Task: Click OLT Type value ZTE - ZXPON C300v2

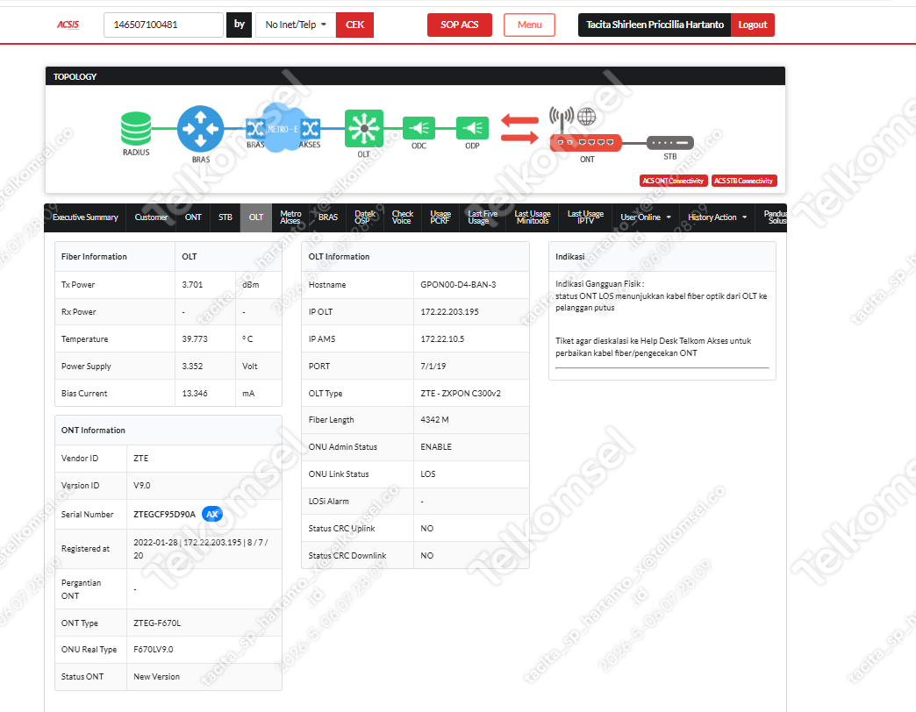Action: tap(461, 394)
